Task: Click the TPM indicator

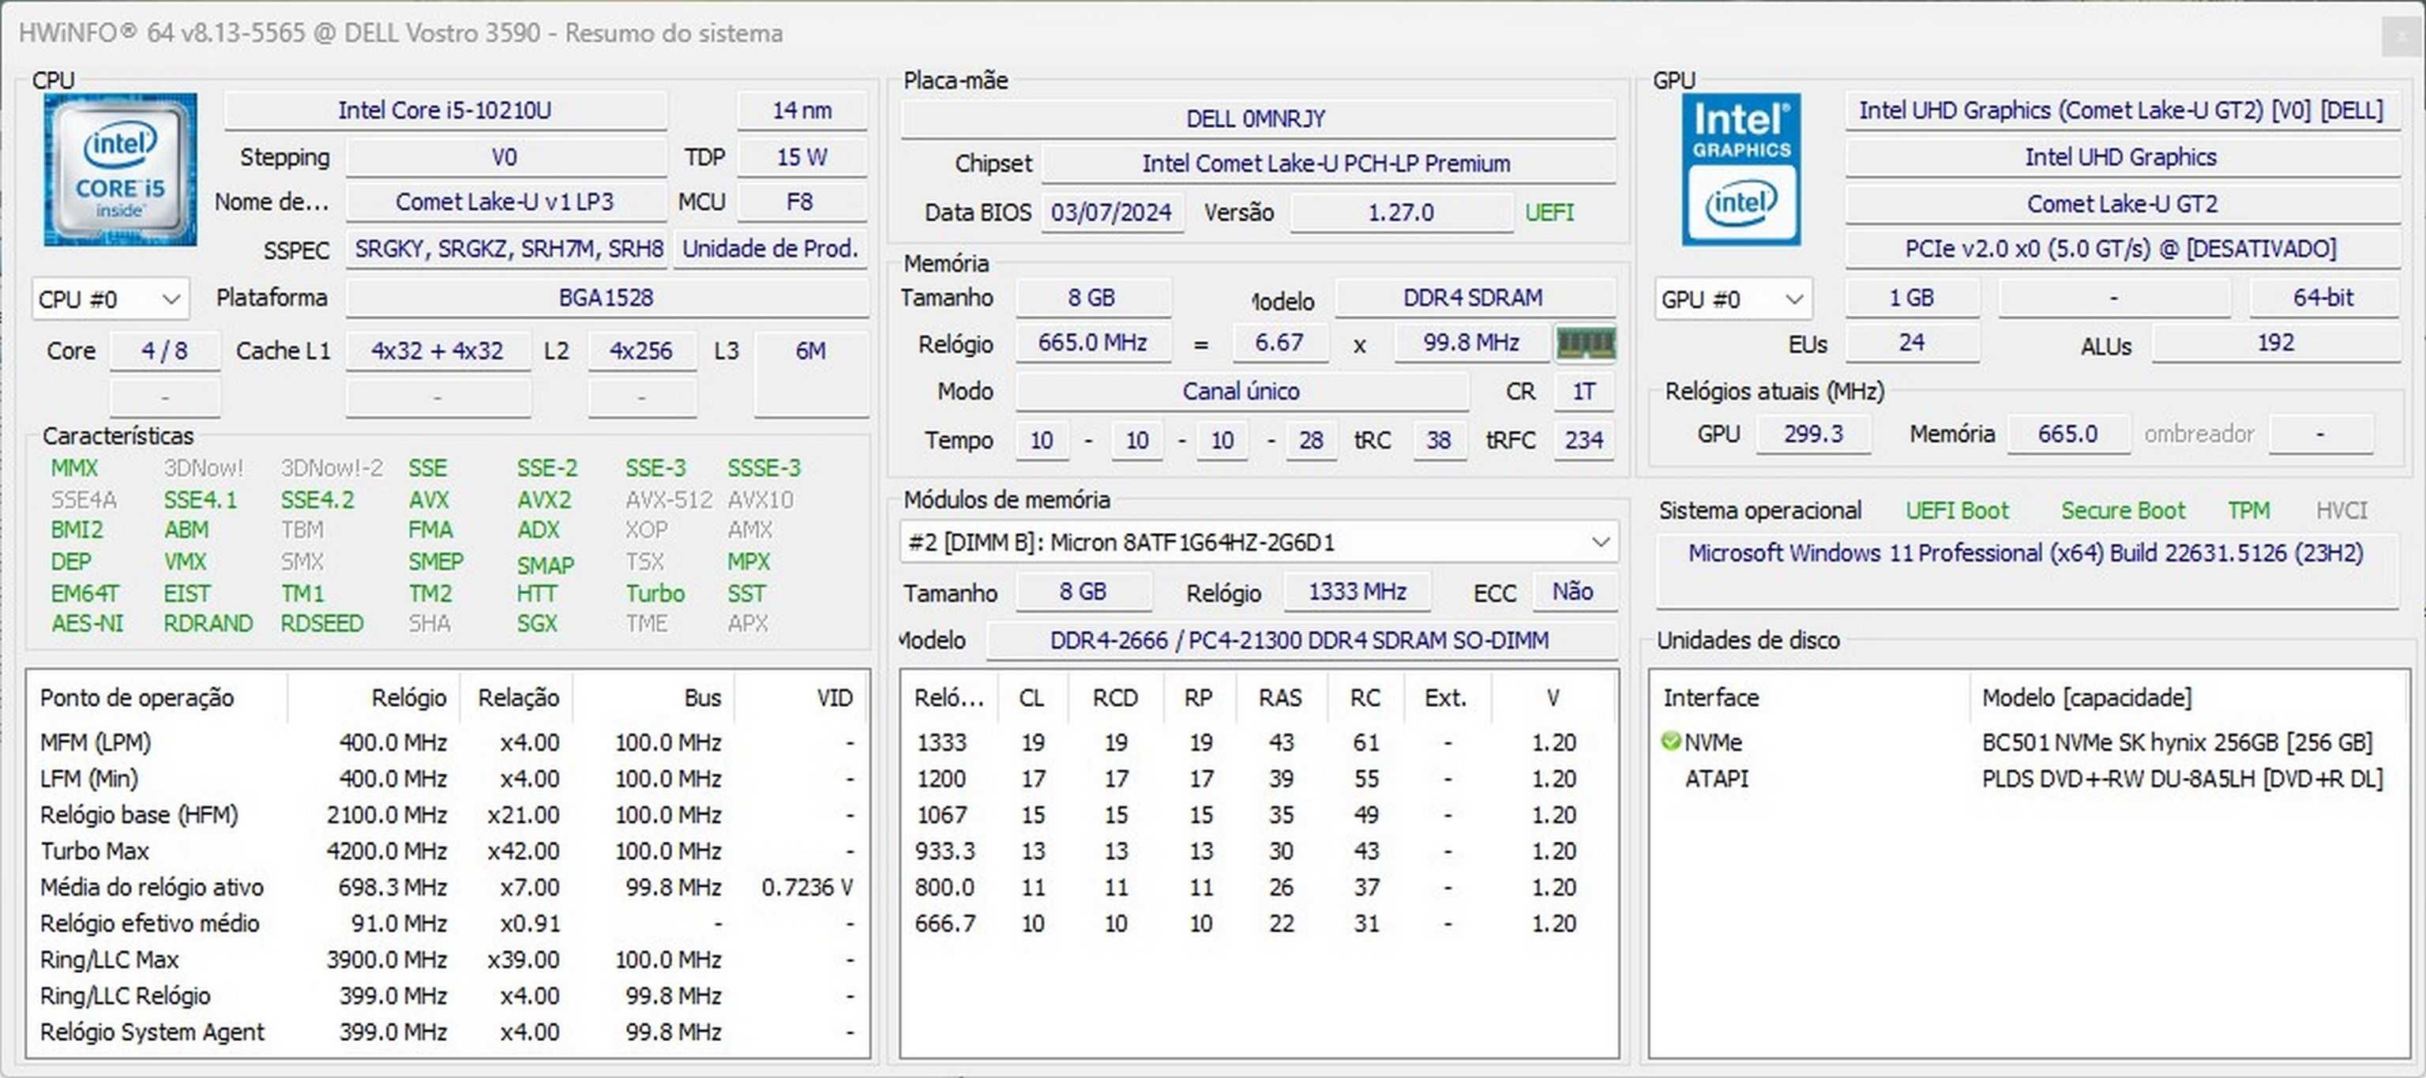Action: click(x=2249, y=510)
